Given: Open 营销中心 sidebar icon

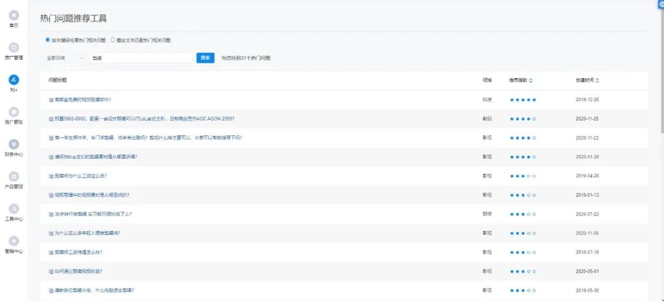Looking at the screenshot, I should point(14,241).
